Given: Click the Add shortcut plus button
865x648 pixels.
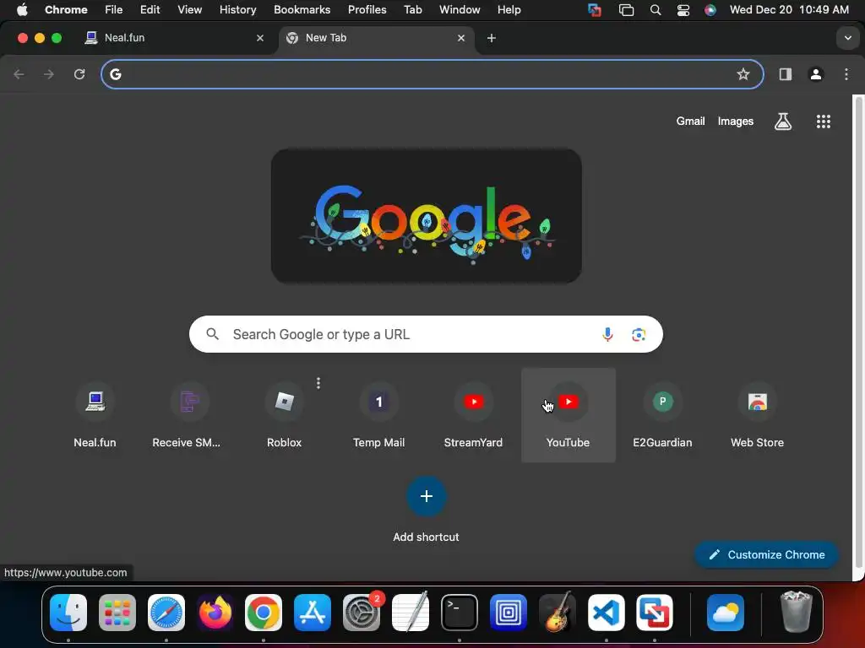Looking at the screenshot, I should [426, 496].
